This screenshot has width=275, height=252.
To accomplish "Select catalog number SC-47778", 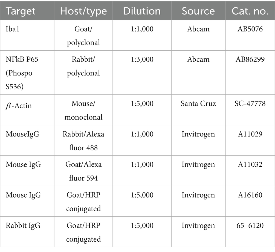I will click(250, 104).
